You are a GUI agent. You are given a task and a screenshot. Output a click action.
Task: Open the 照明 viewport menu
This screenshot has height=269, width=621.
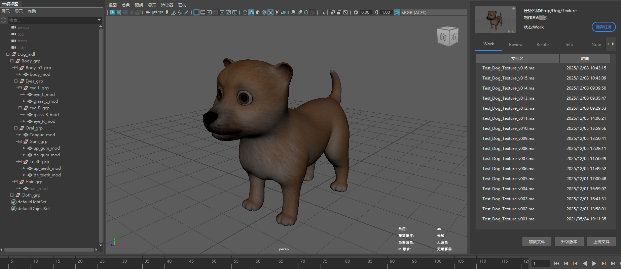(x=139, y=5)
